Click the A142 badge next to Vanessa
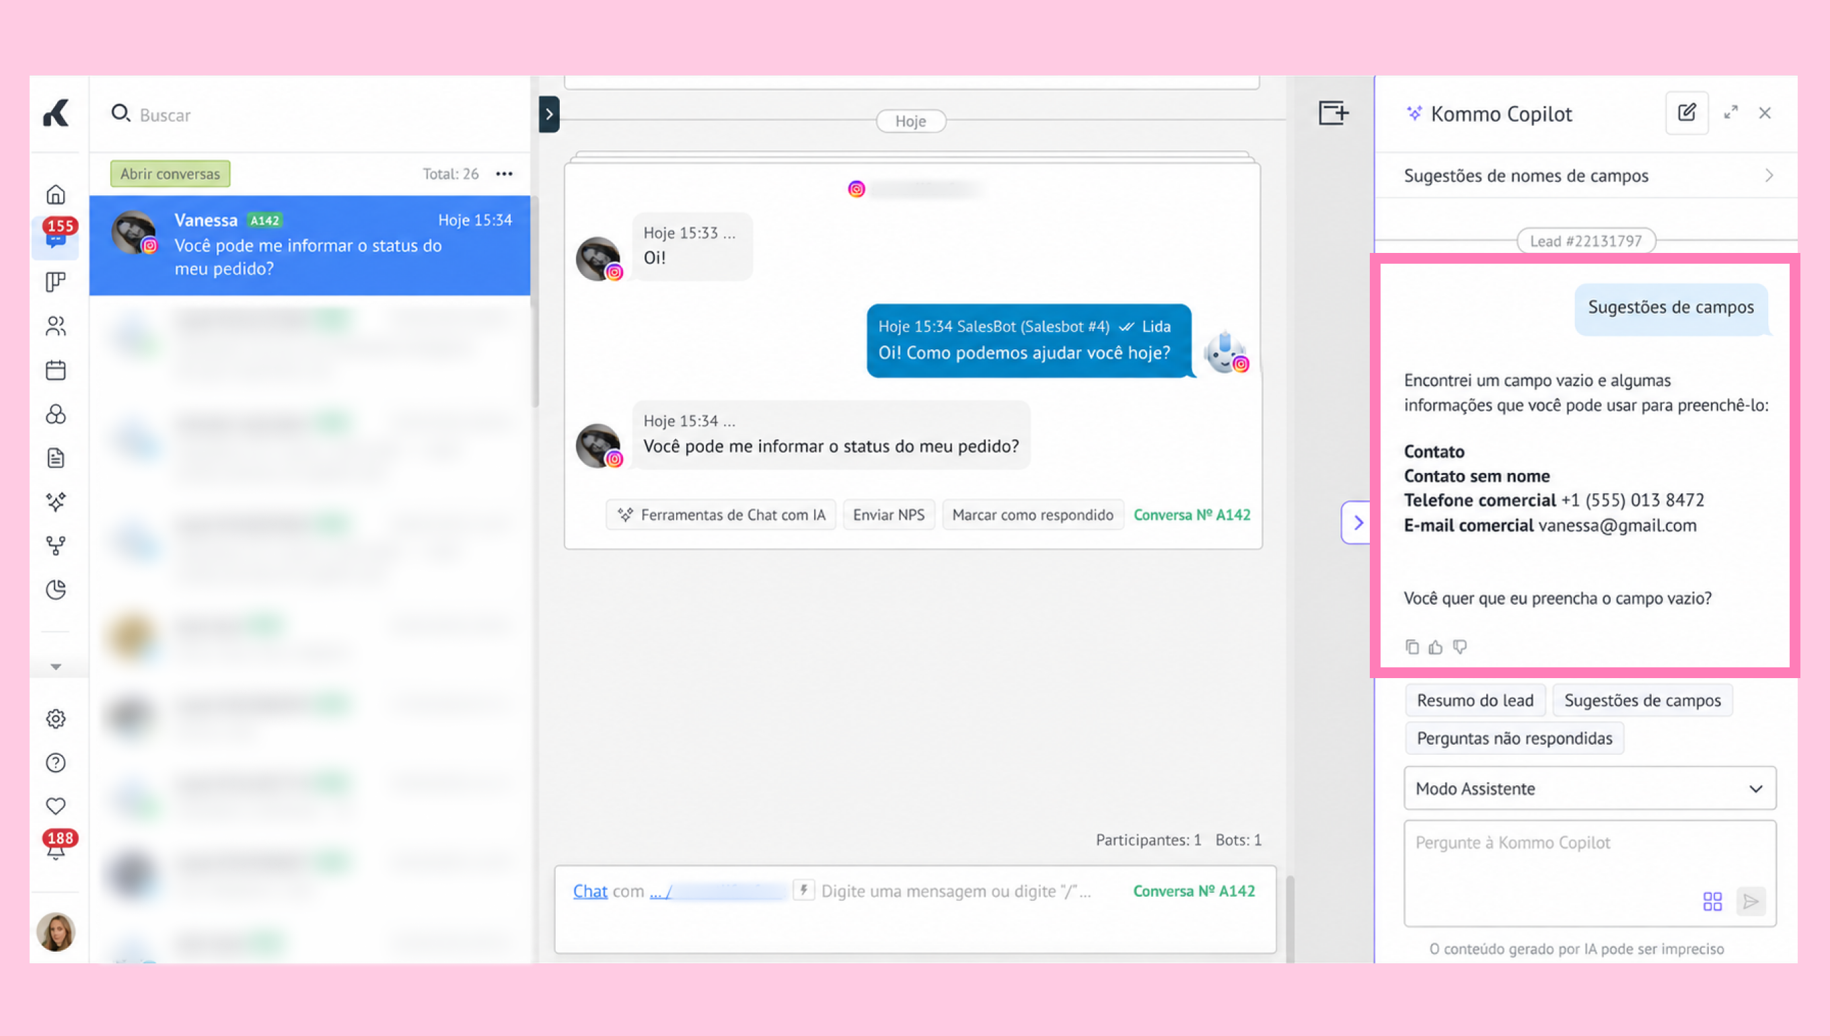This screenshot has width=1830, height=1036. pos(264,220)
